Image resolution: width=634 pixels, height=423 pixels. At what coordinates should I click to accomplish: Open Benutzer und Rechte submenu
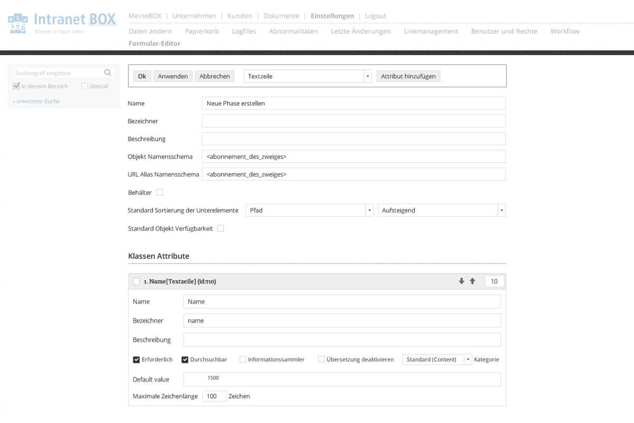pyautogui.click(x=504, y=31)
